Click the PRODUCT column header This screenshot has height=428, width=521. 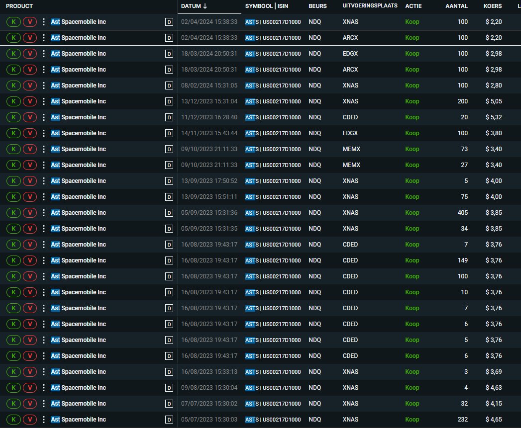19,6
